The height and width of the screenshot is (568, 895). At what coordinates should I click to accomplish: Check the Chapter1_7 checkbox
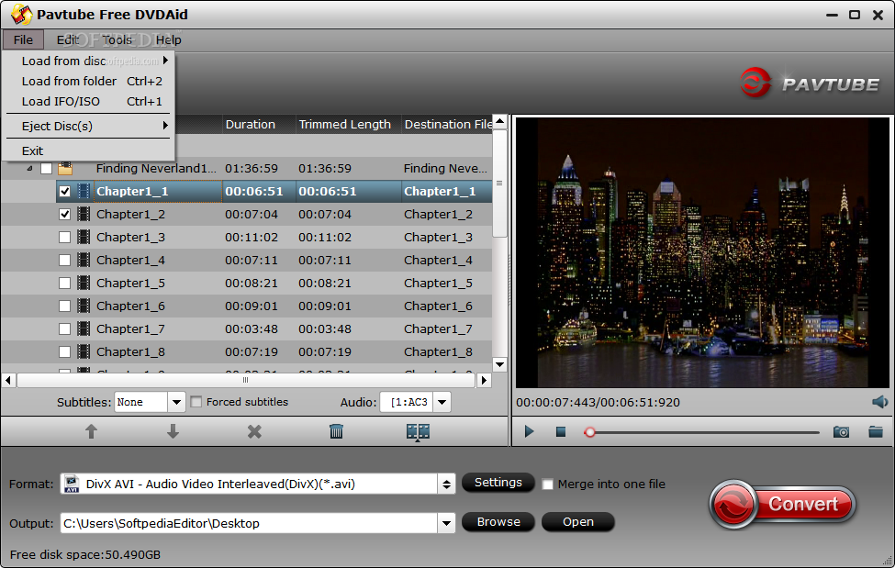[65, 329]
